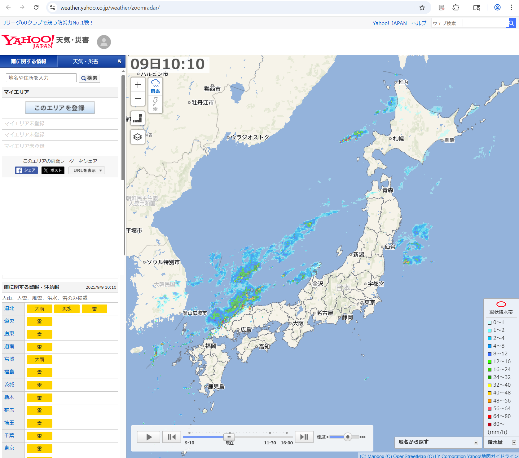Open the map layers stack icon
This screenshot has width=519, height=458.
point(138,137)
